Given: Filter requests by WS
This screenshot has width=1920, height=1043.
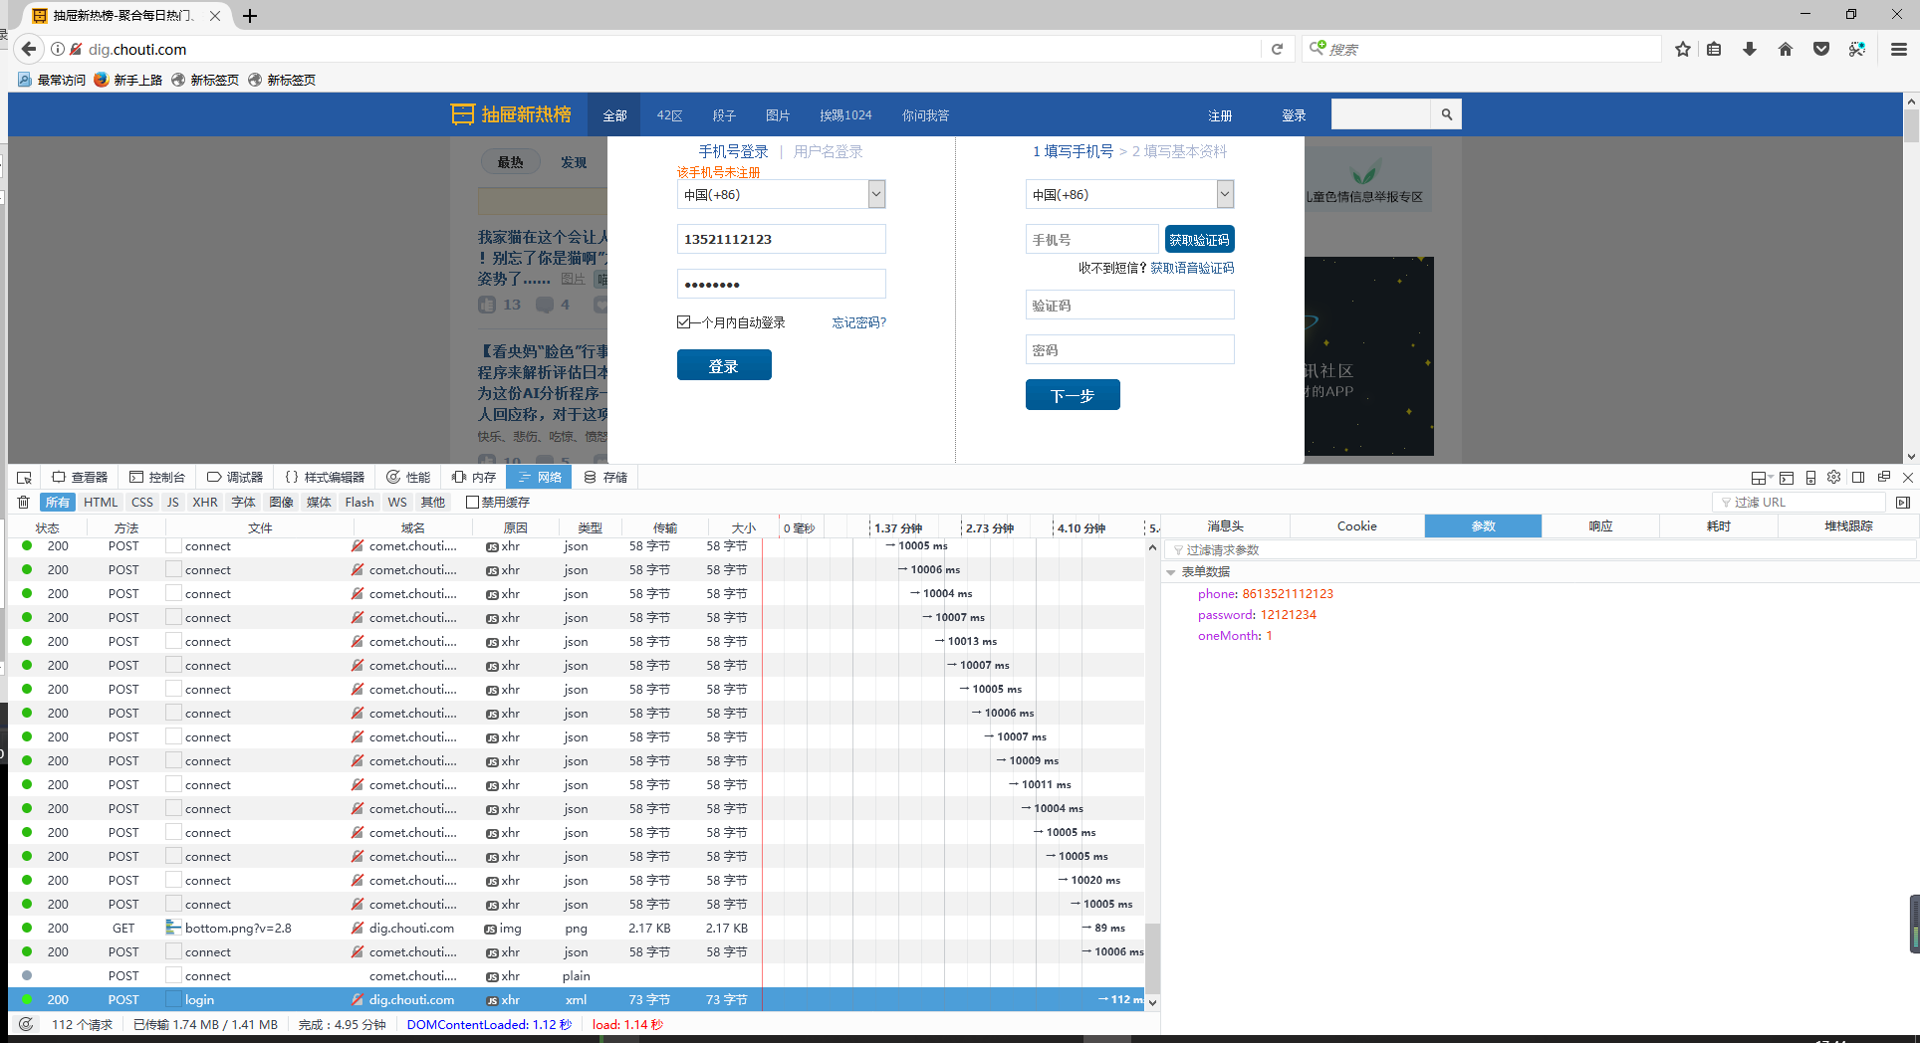Looking at the screenshot, I should click(397, 503).
